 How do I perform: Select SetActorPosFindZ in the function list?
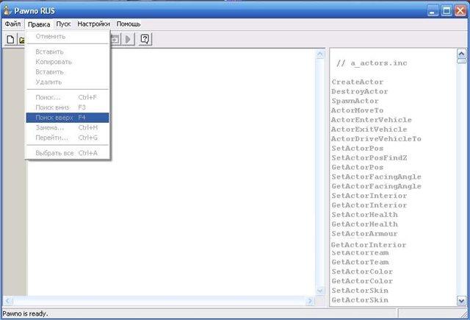[369, 157]
